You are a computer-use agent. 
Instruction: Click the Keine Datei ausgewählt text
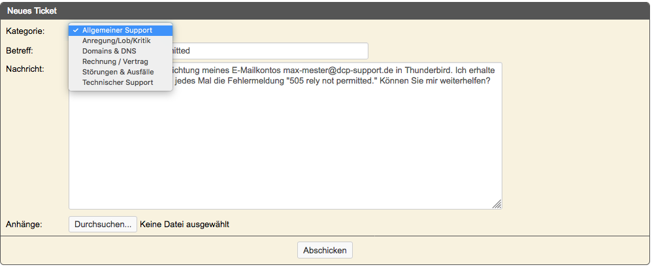185,225
